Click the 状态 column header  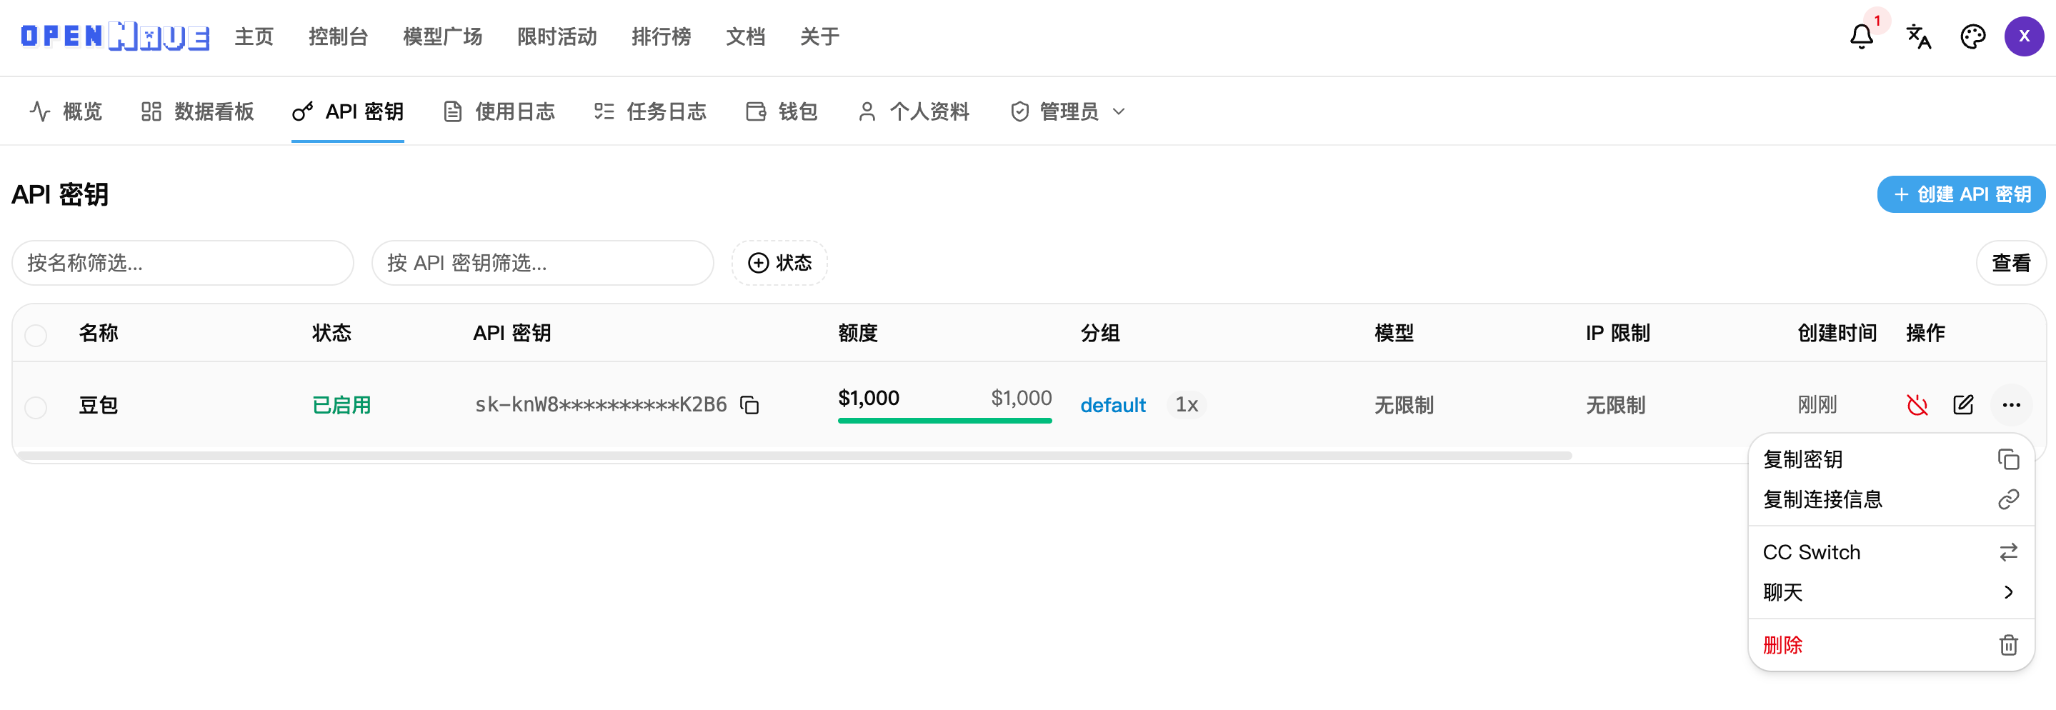332,334
